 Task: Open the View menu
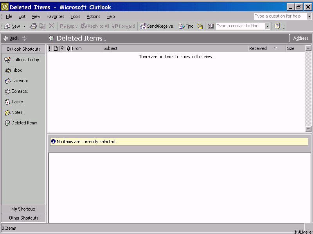click(36, 16)
